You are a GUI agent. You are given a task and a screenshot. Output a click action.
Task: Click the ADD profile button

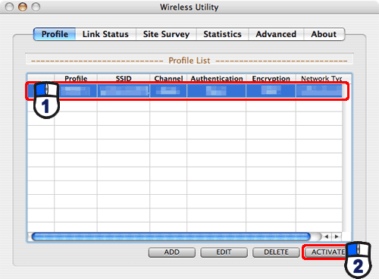click(172, 252)
